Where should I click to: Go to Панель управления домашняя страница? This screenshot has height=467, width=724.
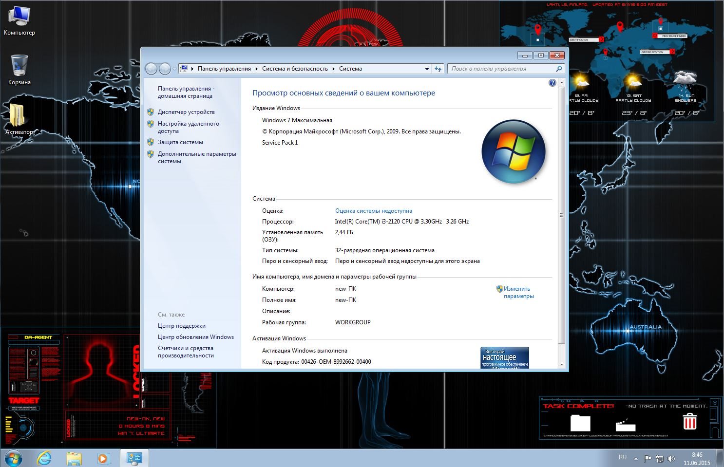186,92
